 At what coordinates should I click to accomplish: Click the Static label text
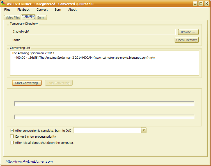pyautogui.click(x=16, y=40)
